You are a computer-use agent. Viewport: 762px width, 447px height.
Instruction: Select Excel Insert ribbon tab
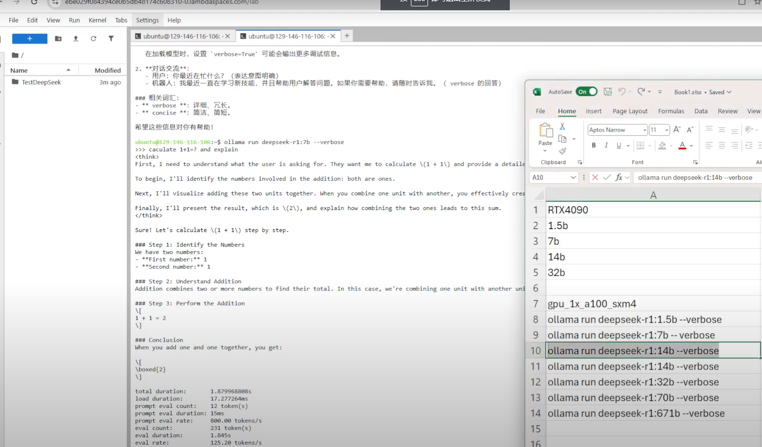pyautogui.click(x=594, y=111)
